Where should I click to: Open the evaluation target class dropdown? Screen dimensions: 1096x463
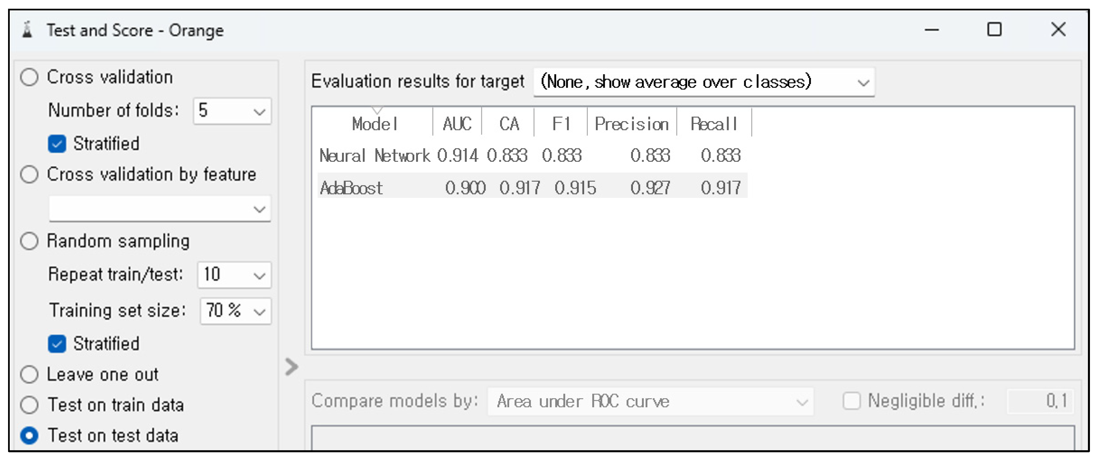pos(704,82)
